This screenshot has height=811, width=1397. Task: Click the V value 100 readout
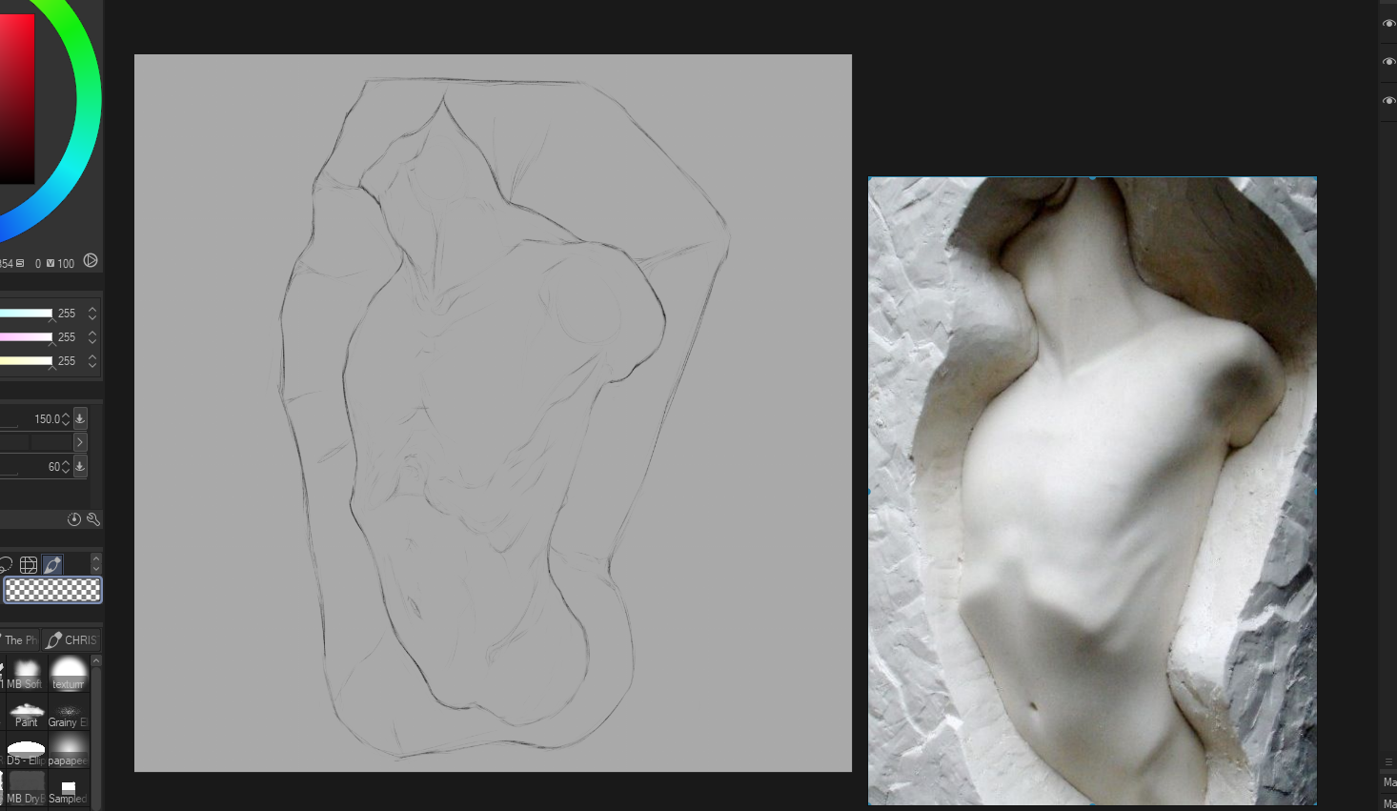coord(66,263)
